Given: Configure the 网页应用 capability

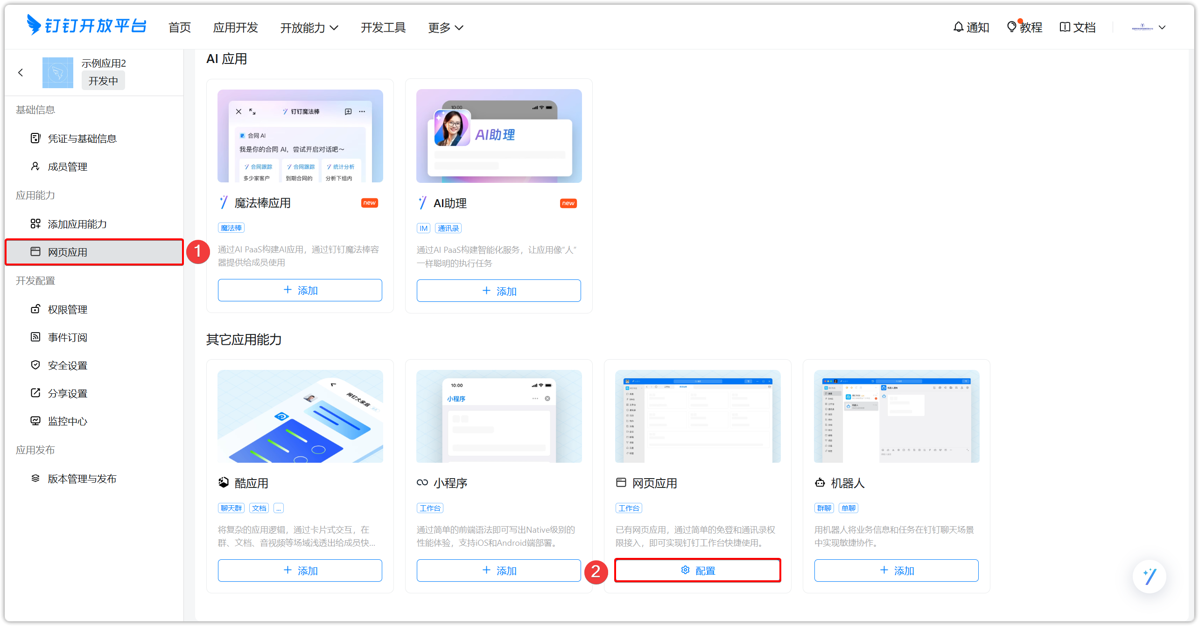Looking at the screenshot, I should pos(698,570).
